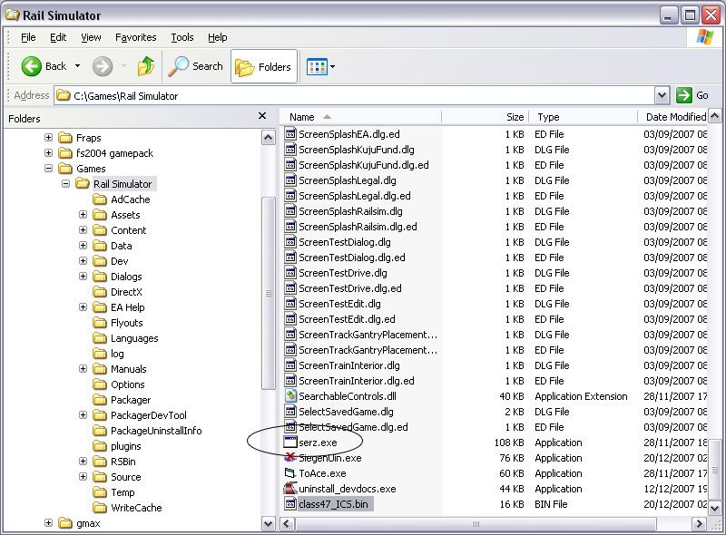Expand the Fraps folder node
This screenshot has width=726, height=535.
click(49, 138)
